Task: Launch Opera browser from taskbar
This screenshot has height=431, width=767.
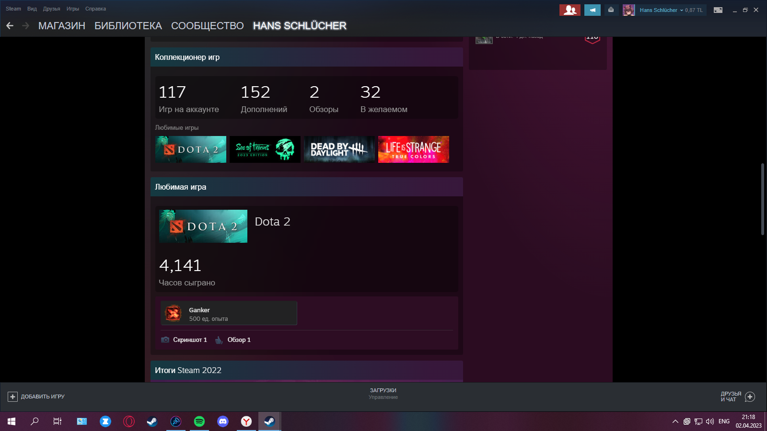Action: coord(129,421)
